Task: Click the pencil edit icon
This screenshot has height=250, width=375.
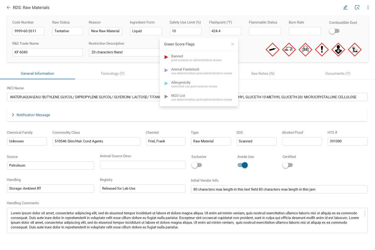Action: tap(345, 7)
